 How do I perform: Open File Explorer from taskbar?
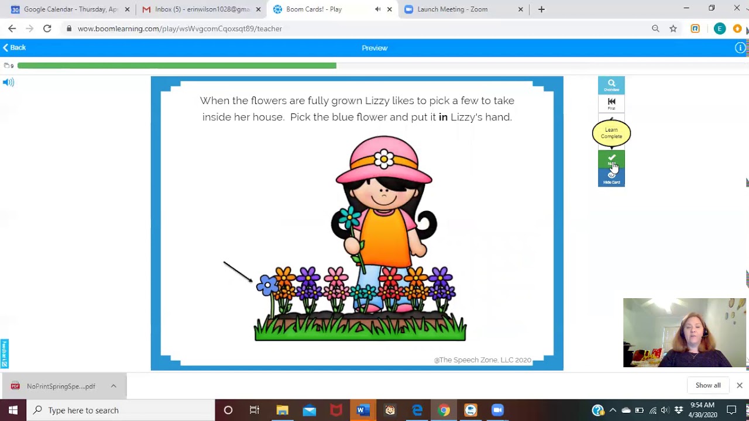point(282,410)
